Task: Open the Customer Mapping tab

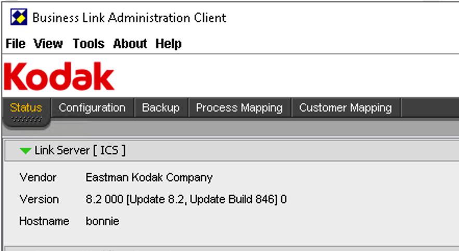Action: point(346,108)
